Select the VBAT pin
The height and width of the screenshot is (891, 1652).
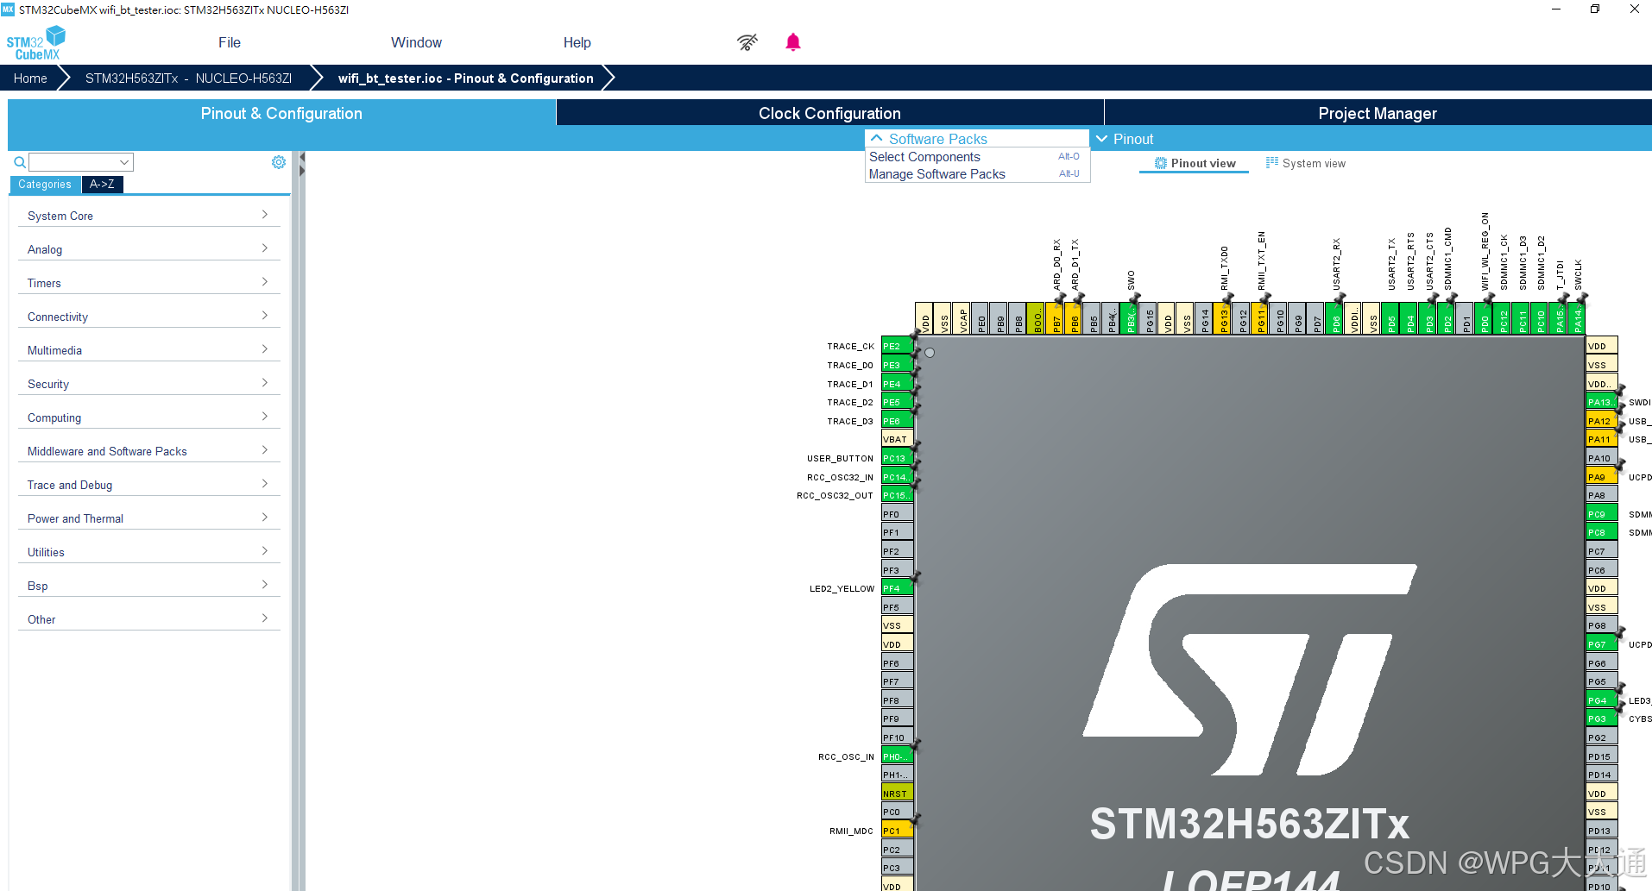897,439
